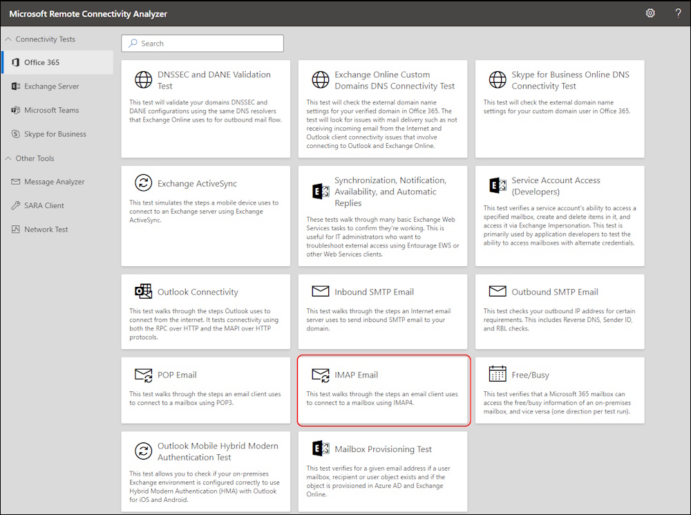Click the Microsoft Teams sidebar icon
Image resolution: width=691 pixels, height=515 pixels.
[15, 110]
